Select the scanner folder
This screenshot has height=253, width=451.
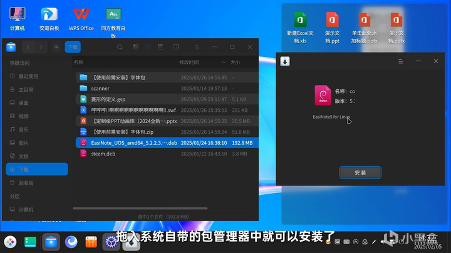(167, 88)
